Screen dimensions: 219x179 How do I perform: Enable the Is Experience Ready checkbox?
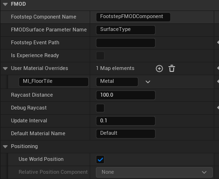coord(100,56)
